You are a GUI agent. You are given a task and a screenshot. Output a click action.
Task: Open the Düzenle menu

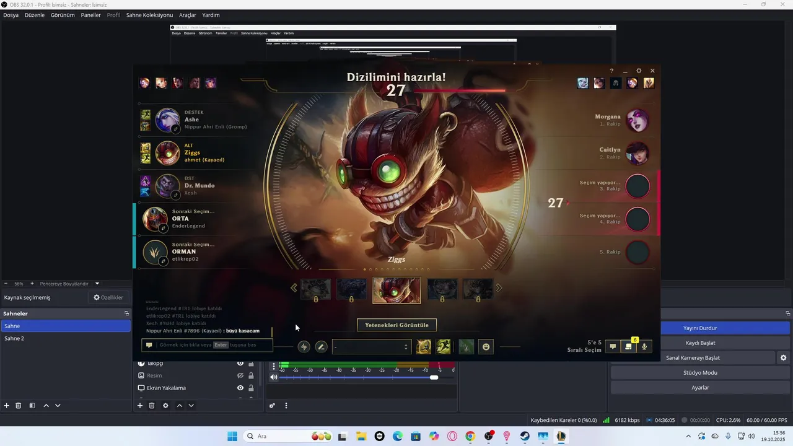tap(35, 15)
